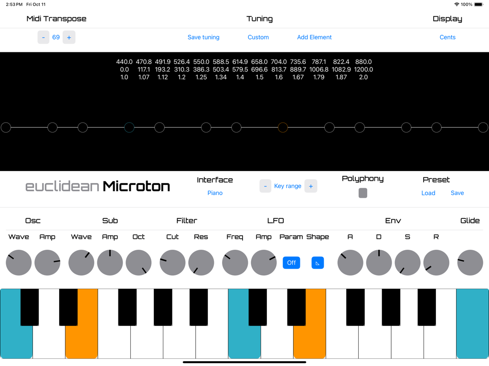This screenshot has height=366, width=489.
Task: Click the Midi Transpose header
Action: coord(56,19)
